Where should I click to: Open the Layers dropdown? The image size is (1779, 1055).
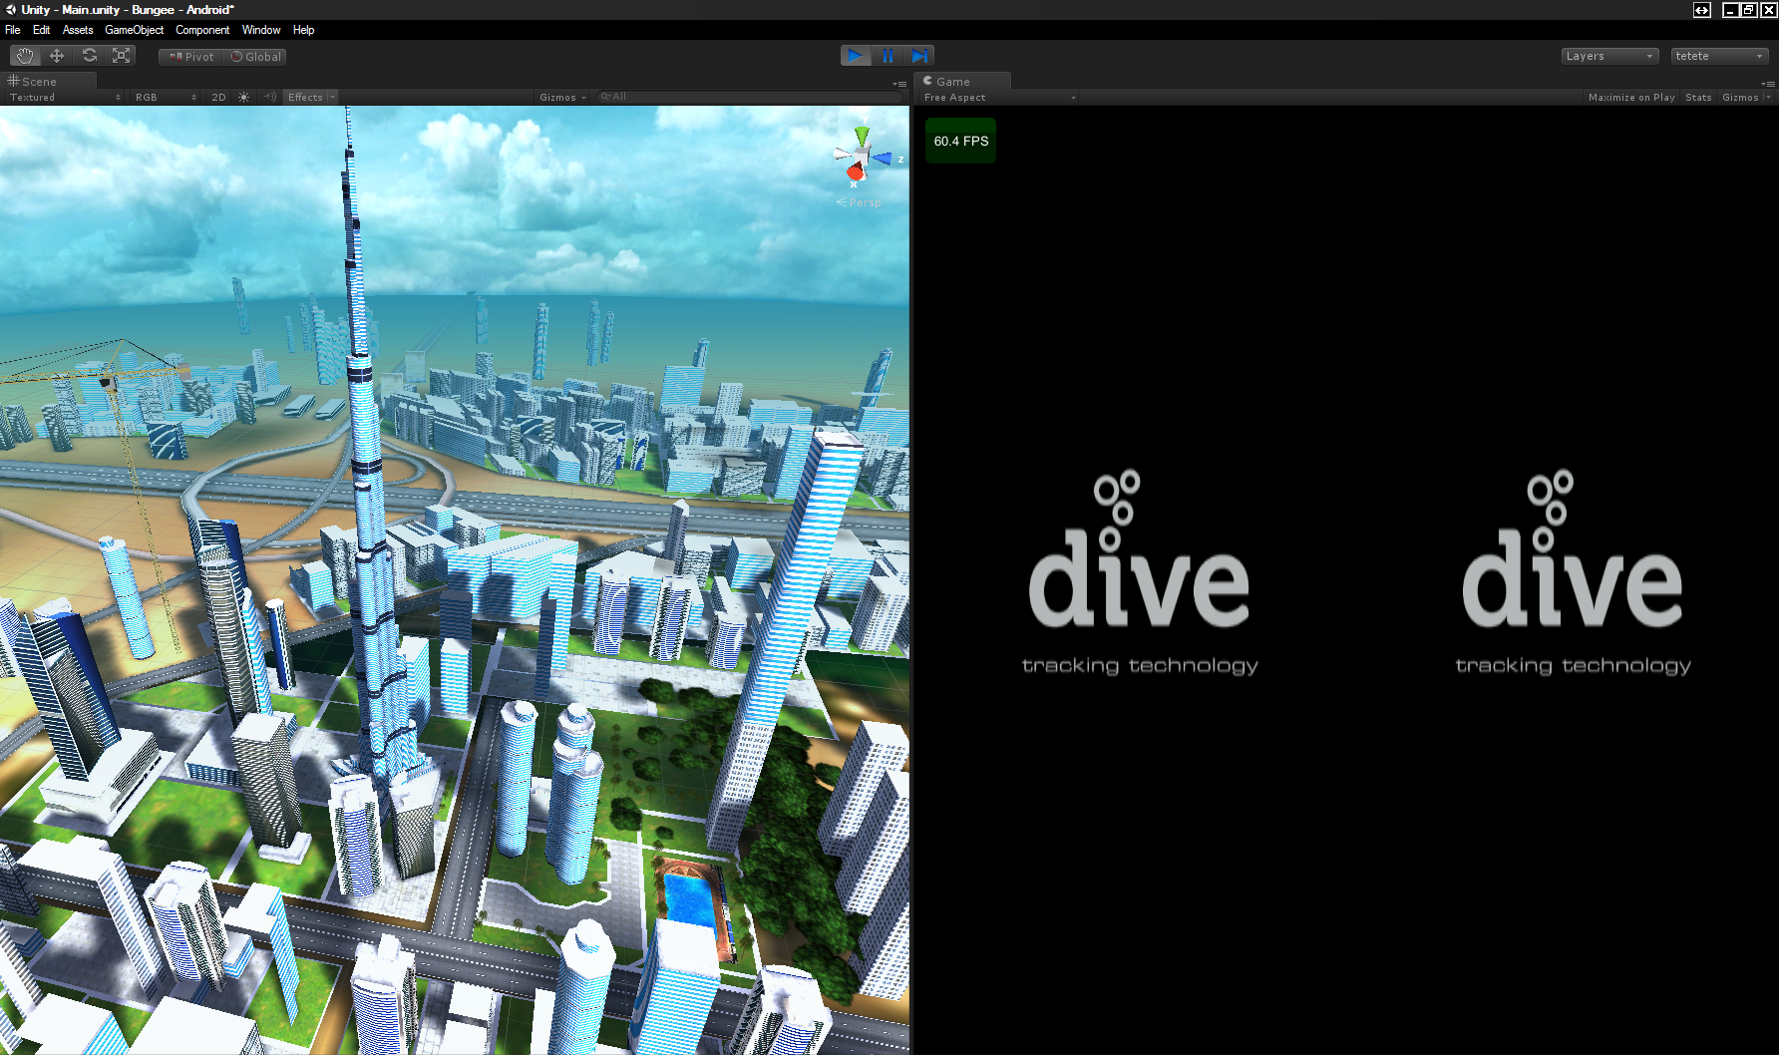[1609, 56]
